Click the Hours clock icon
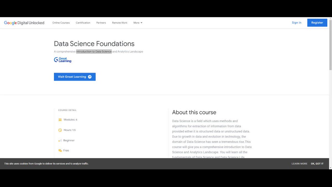This screenshot has width=332, height=187. [x=60, y=130]
